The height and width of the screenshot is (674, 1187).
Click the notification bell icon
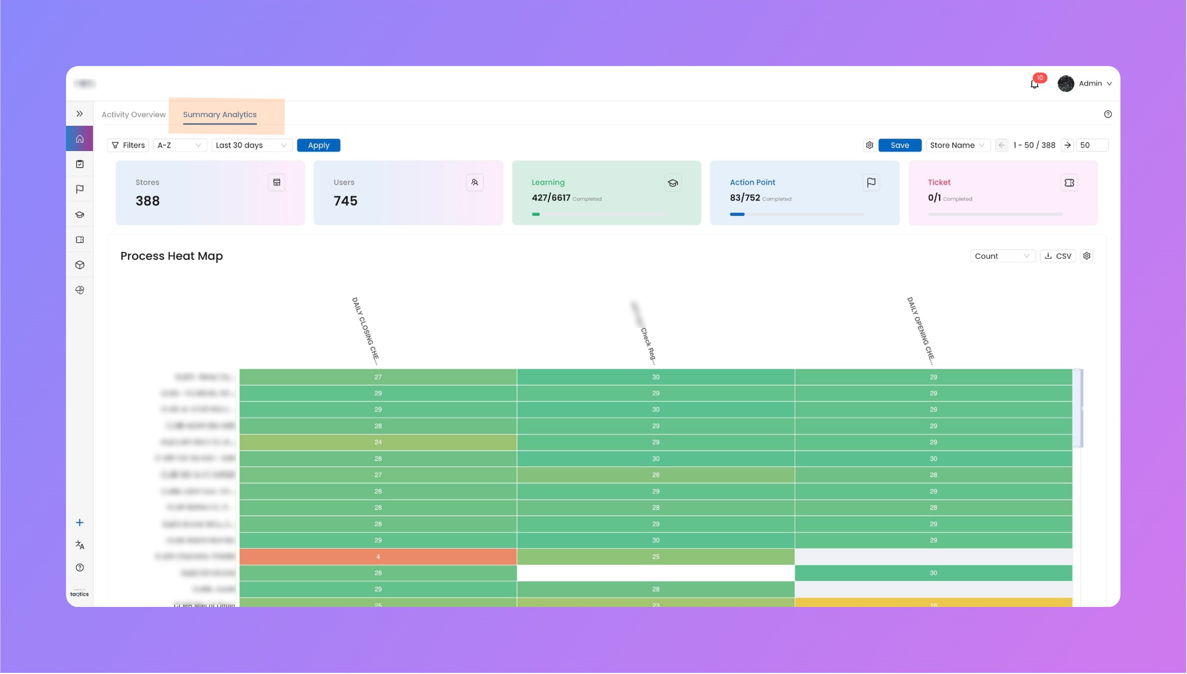tap(1035, 85)
